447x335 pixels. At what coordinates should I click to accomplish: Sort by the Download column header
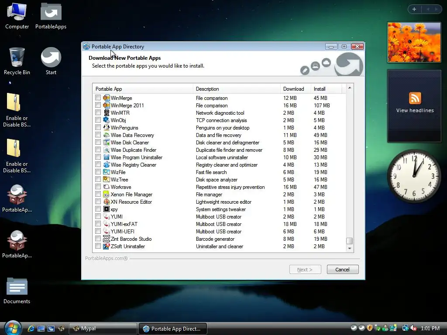point(296,89)
